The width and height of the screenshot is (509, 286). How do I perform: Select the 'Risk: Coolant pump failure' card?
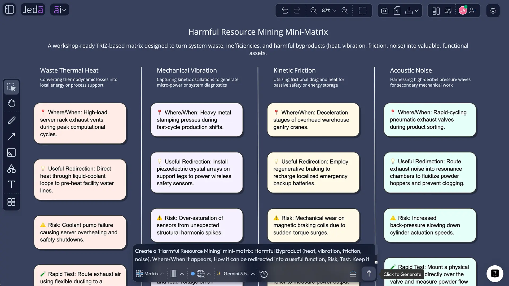[x=80, y=232]
